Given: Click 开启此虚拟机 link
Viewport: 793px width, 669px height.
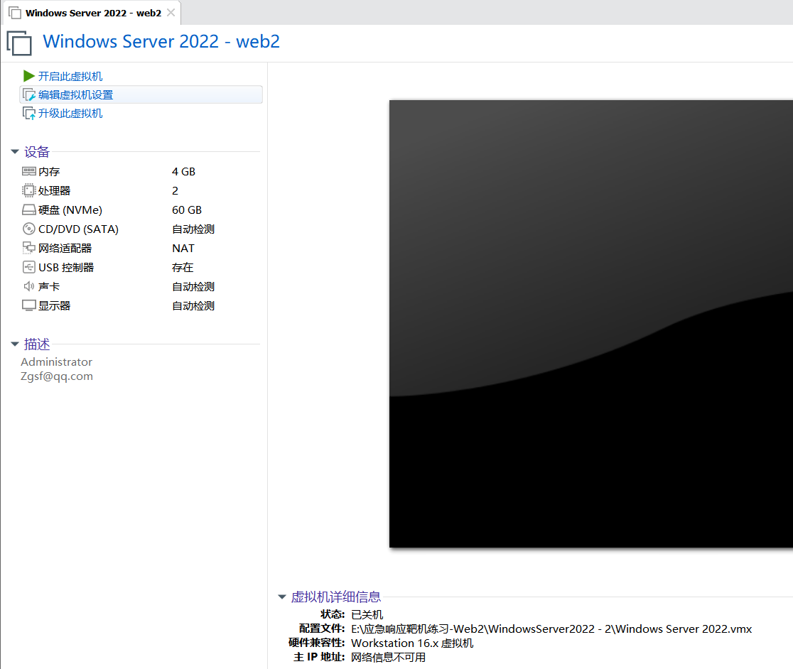Looking at the screenshot, I should [70, 76].
